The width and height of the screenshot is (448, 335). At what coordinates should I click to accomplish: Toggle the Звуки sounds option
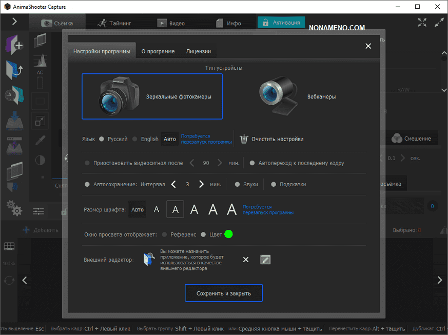[x=237, y=184]
